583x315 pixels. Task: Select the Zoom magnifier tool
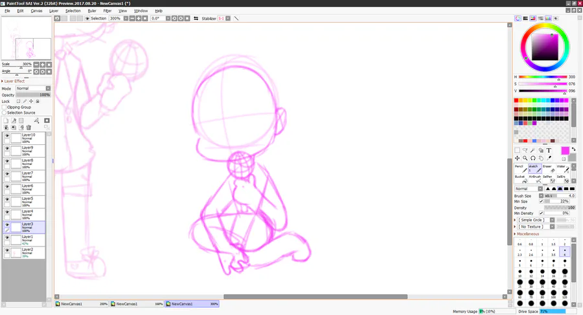(525, 158)
